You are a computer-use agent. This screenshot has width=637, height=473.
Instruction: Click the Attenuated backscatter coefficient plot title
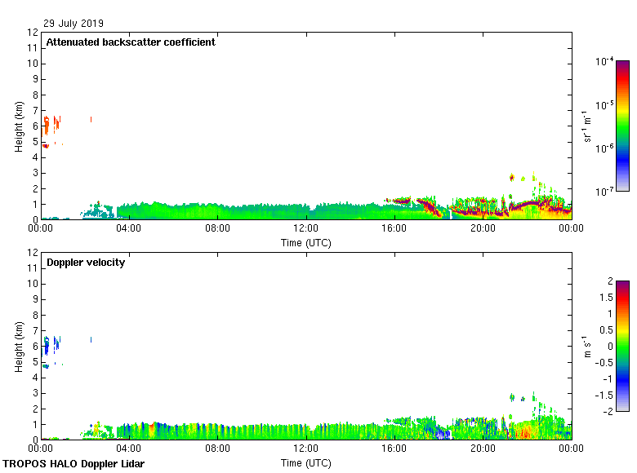(x=131, y=42)
